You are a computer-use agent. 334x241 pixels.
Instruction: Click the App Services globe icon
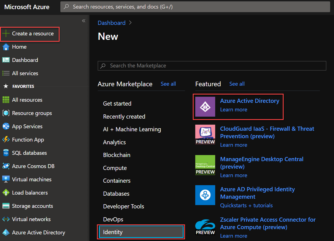[6, 126]
